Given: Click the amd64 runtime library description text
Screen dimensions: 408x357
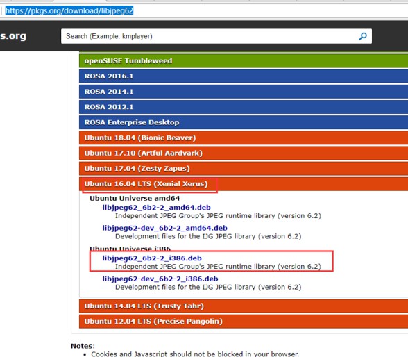Looking at the screenshot, I should tap(218, 216).
